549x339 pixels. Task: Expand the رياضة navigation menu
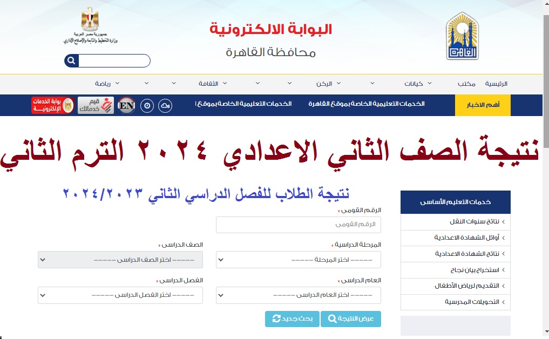pos(107,84)
